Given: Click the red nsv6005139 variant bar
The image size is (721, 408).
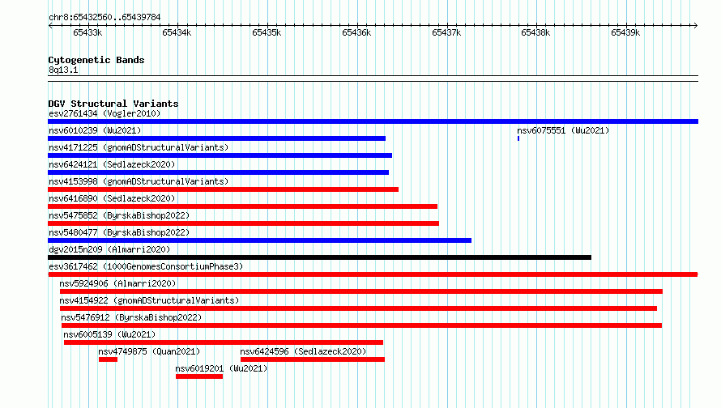Looking at the screenshot, I should (x=224, y=342).
